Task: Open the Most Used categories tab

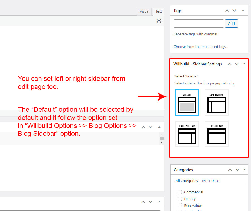Action: pos(211,181)
